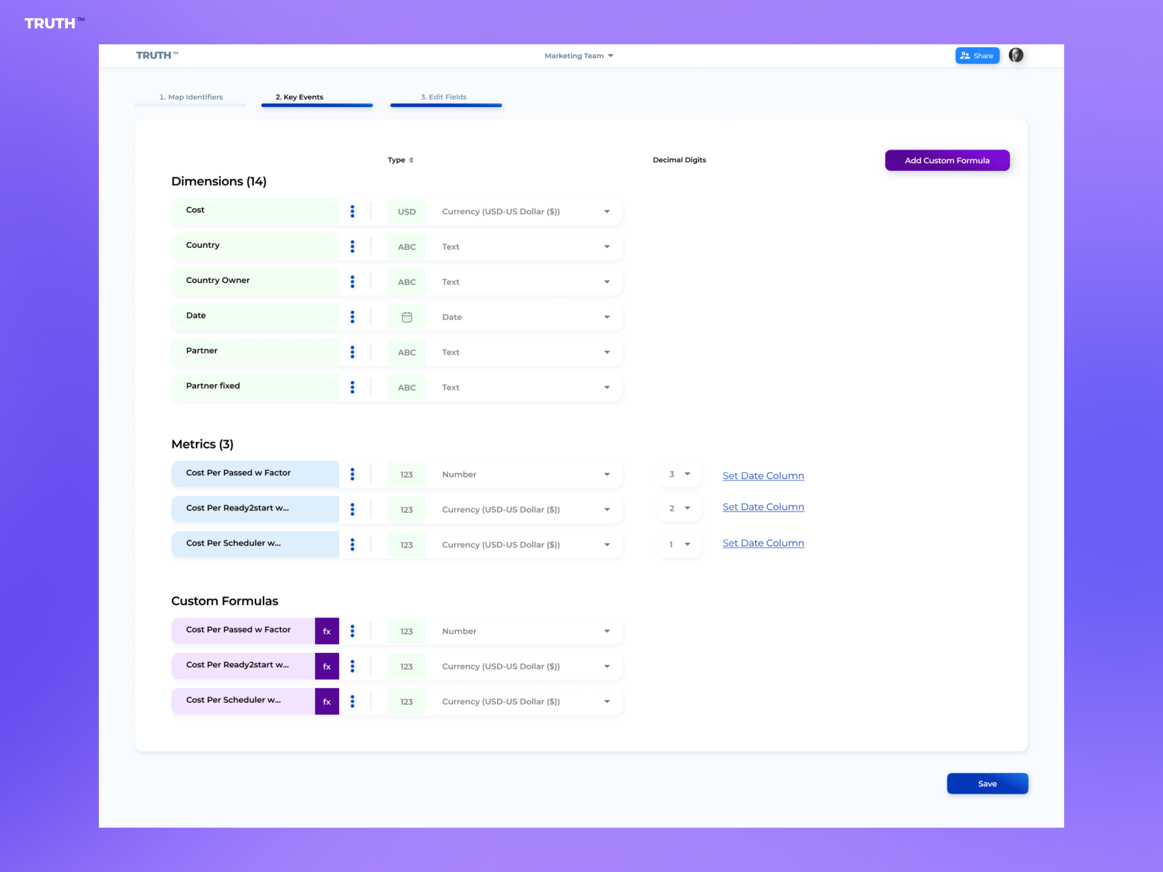
Task: Open the three-dot menu for Partner row
Action: (x=352, y=352)
